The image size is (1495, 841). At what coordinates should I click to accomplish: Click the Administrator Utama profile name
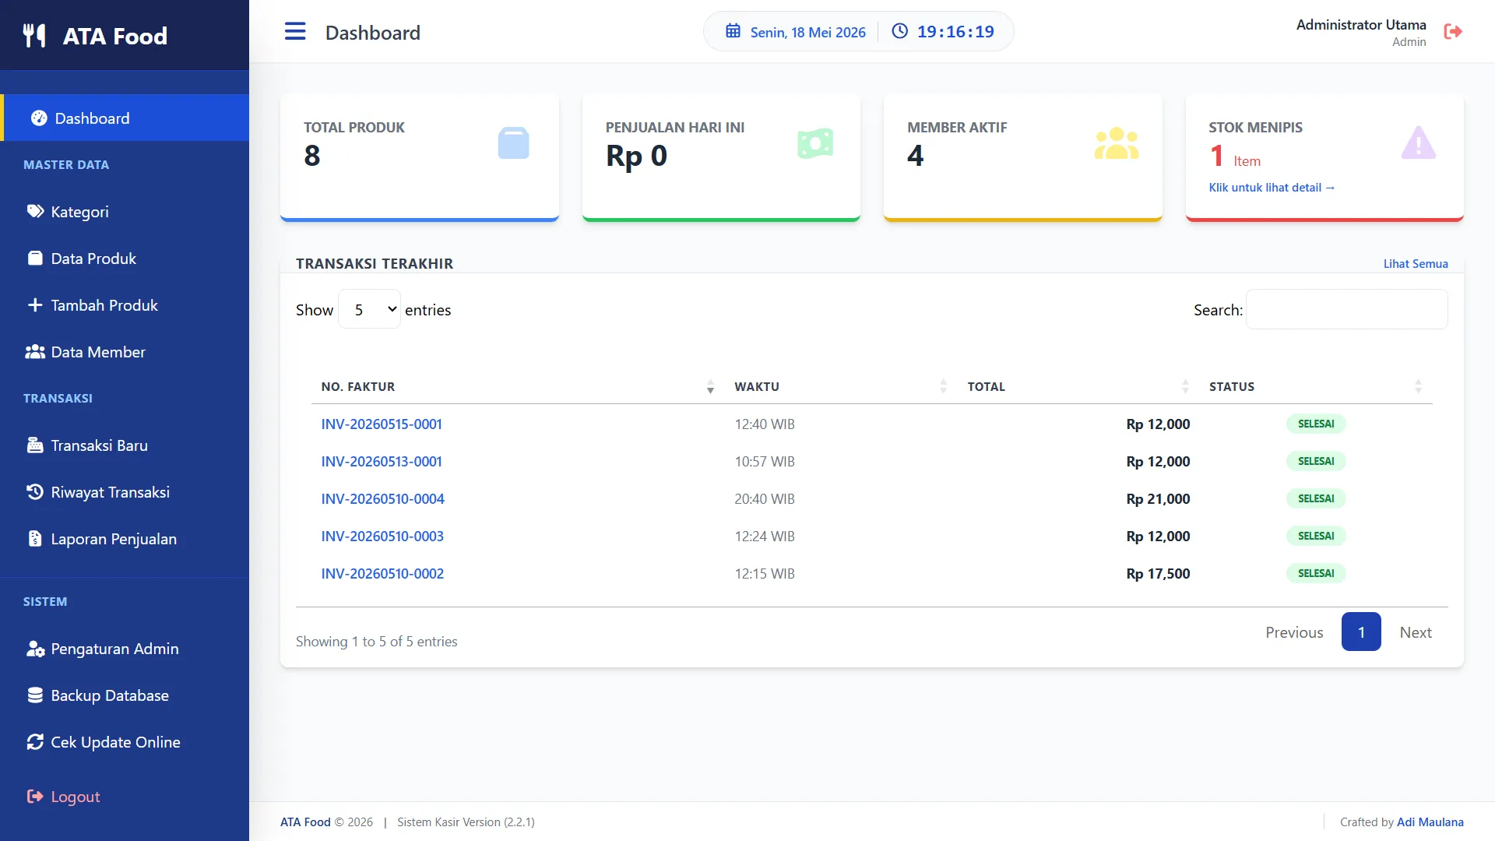[1361, 25]
